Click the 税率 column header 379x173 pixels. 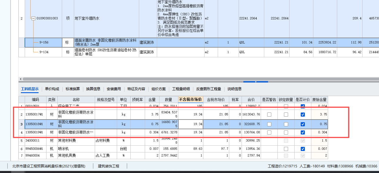235,100
